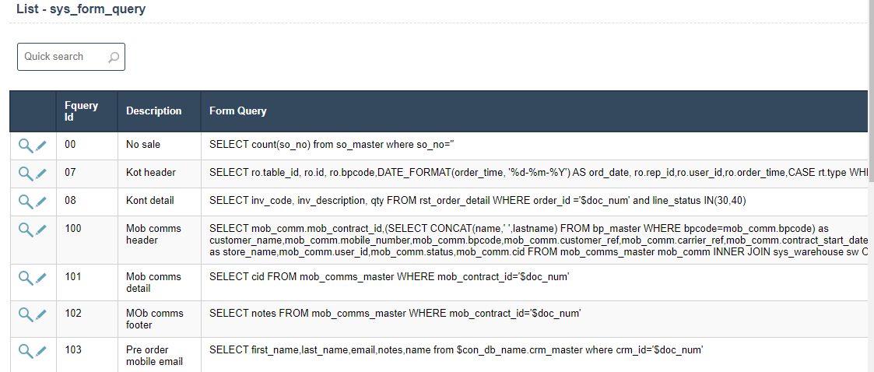Viewport: 874px width, 372px height.
Task: View the Mob comms header record
Action: coord(25,230)
